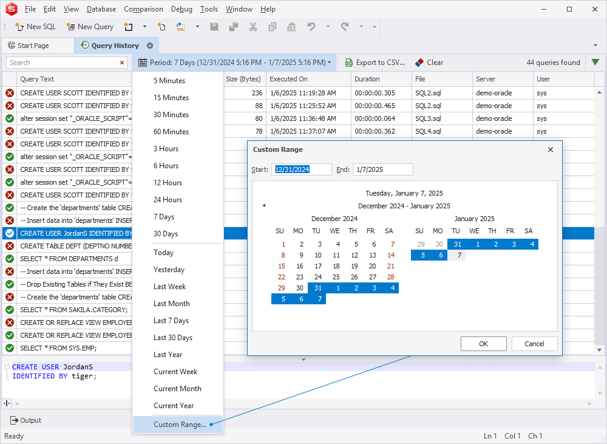Expand the Undo history dropdown arrow
This screenshot has width=607, height=444.
[328, 27]
